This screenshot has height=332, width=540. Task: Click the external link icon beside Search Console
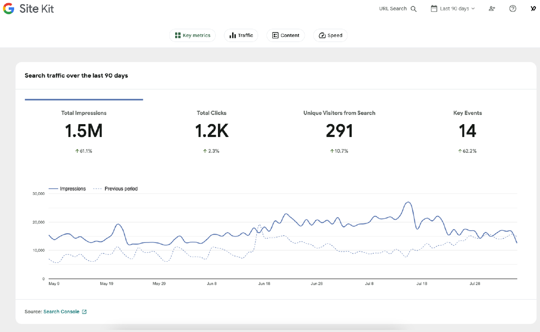coord(84,312)
